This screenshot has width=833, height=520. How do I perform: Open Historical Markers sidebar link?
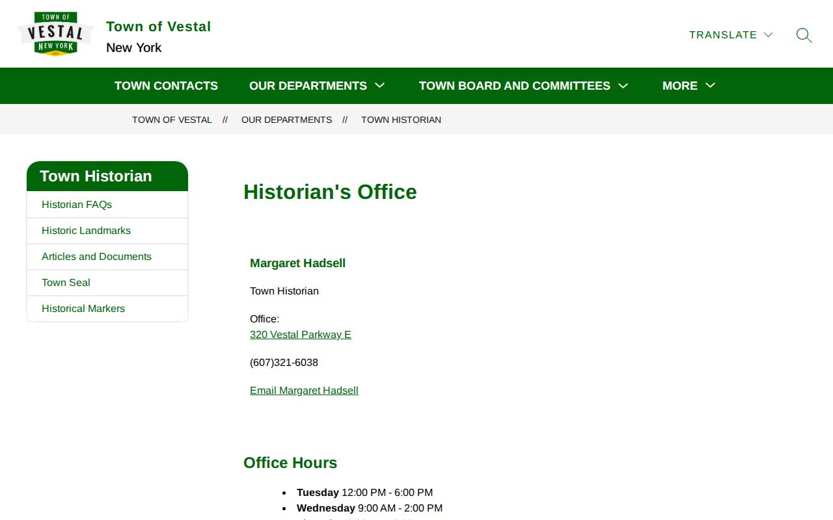[x=107, y=309]
